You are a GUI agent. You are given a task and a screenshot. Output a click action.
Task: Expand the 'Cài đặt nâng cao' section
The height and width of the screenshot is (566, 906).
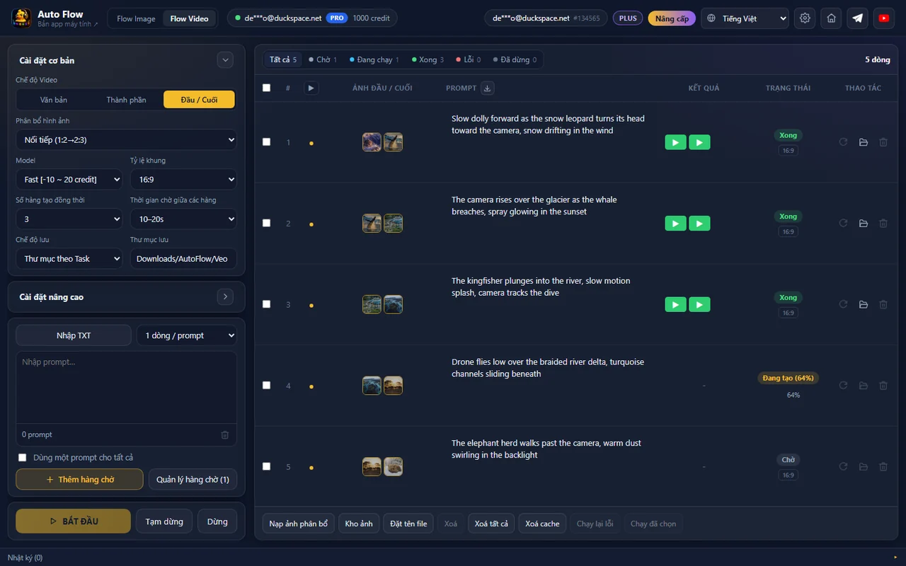(225, 297)
